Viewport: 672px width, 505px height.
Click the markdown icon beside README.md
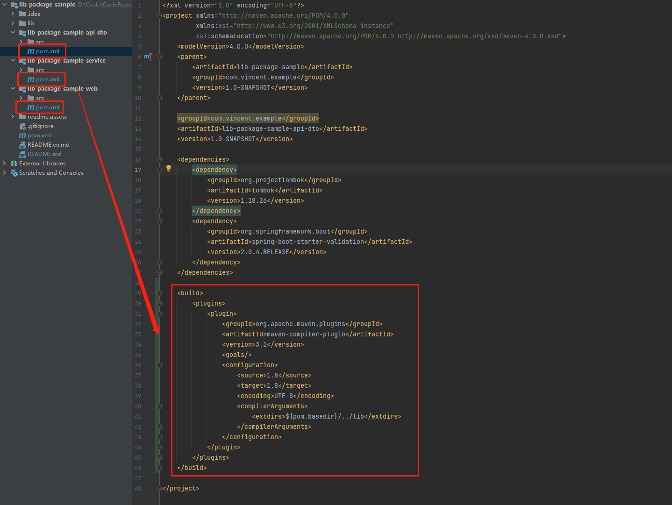22,154
